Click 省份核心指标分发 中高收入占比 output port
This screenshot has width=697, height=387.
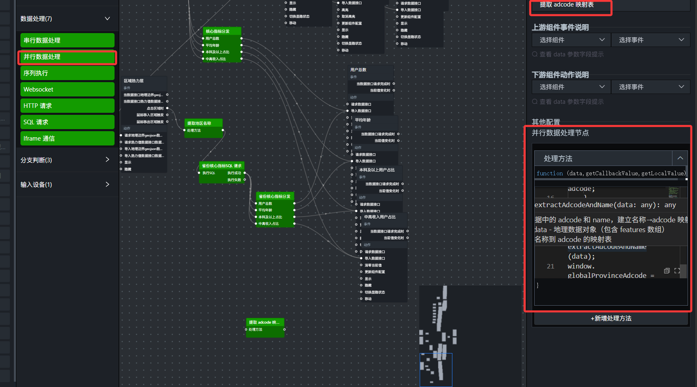click(294, 224)
